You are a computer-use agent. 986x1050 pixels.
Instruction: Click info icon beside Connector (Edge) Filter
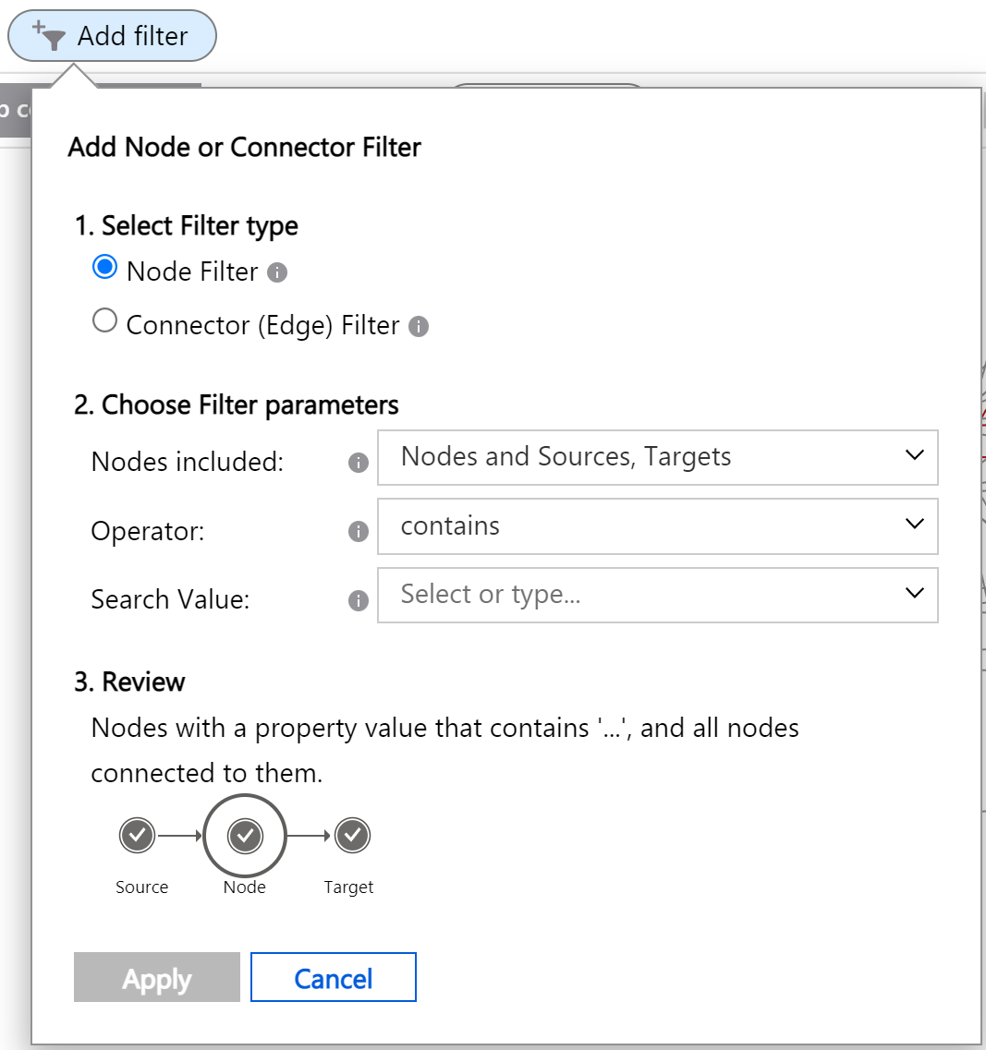tap(419, 327)
